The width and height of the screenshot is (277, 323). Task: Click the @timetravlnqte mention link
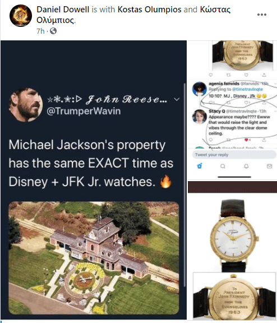tap(247, 89)
